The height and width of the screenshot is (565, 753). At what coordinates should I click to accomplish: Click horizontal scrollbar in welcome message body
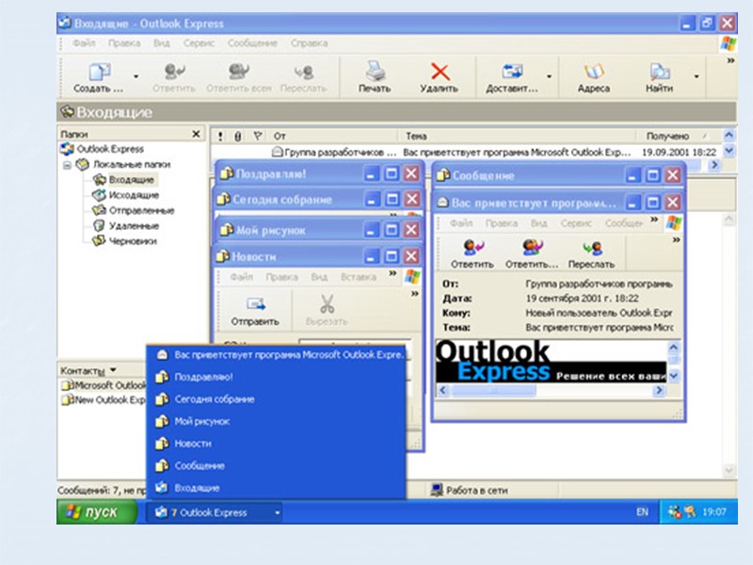(551, 391)
